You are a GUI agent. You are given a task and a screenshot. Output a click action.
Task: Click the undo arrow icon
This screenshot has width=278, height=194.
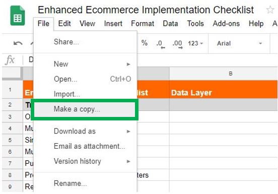point(18,43)
